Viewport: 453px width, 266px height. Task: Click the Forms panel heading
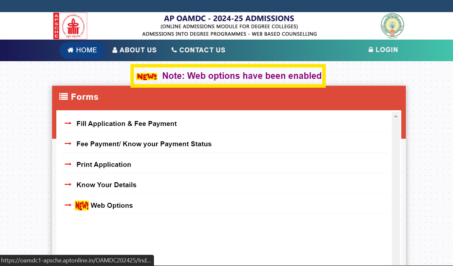85,97
